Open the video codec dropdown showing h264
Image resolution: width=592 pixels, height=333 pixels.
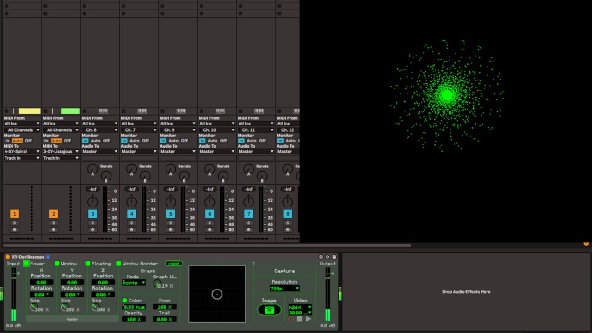(x=300, y=308)
